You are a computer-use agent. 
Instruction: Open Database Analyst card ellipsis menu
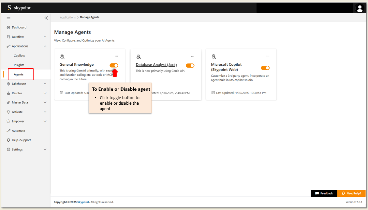[x=193, y=57]
